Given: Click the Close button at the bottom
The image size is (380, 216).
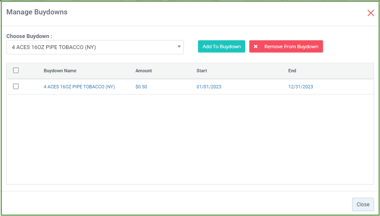Looking at the screenshot, I should [363, 205].
